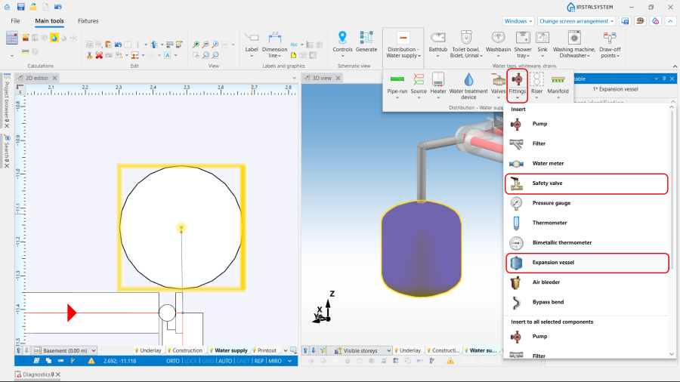This screenshot has height=382, width=680.
Task: Insert a Pressure gauge fitting
Action: pos(552,203)
